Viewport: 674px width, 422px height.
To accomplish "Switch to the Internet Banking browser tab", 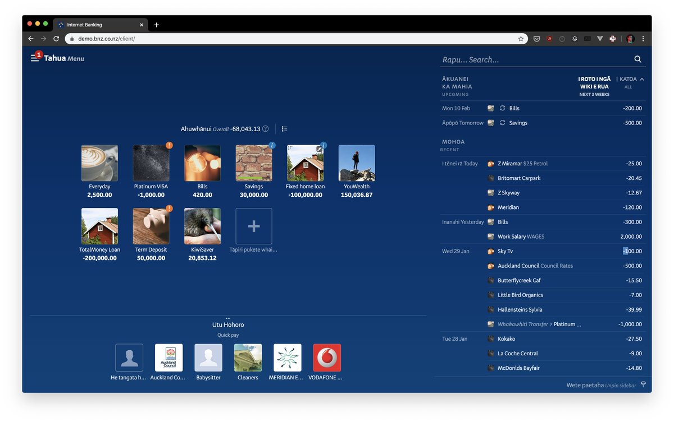I will click(100, 25).
